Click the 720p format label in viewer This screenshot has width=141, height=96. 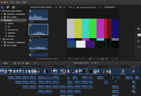pos(71,7)
